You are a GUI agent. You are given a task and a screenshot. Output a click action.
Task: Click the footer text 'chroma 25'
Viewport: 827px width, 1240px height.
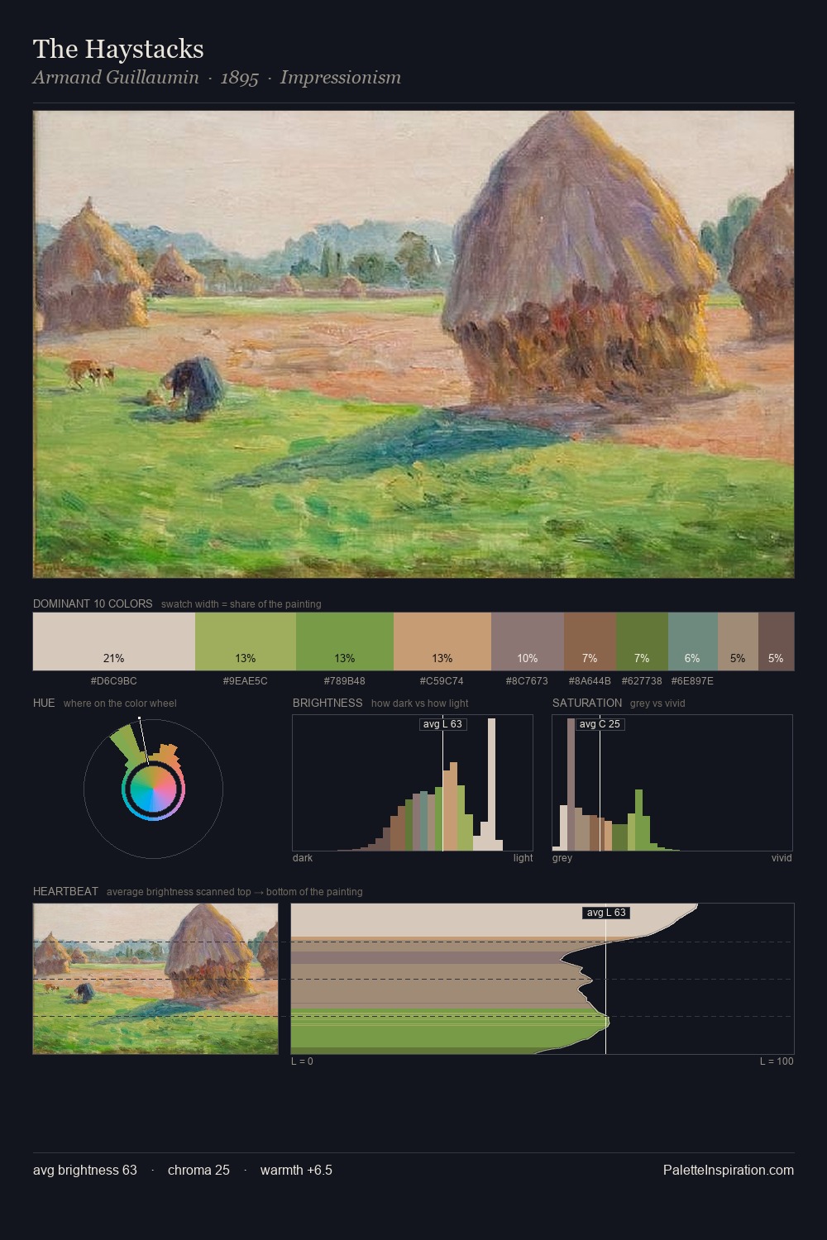tap(198, 1170)
